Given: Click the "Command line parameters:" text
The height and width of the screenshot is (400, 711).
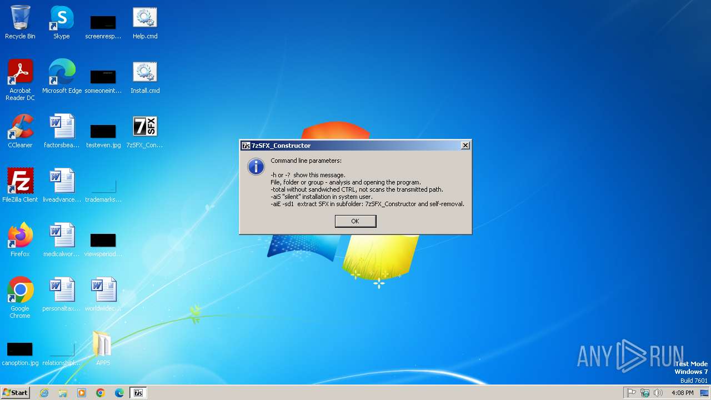Looking at the screenshot, I should (306, 161).
